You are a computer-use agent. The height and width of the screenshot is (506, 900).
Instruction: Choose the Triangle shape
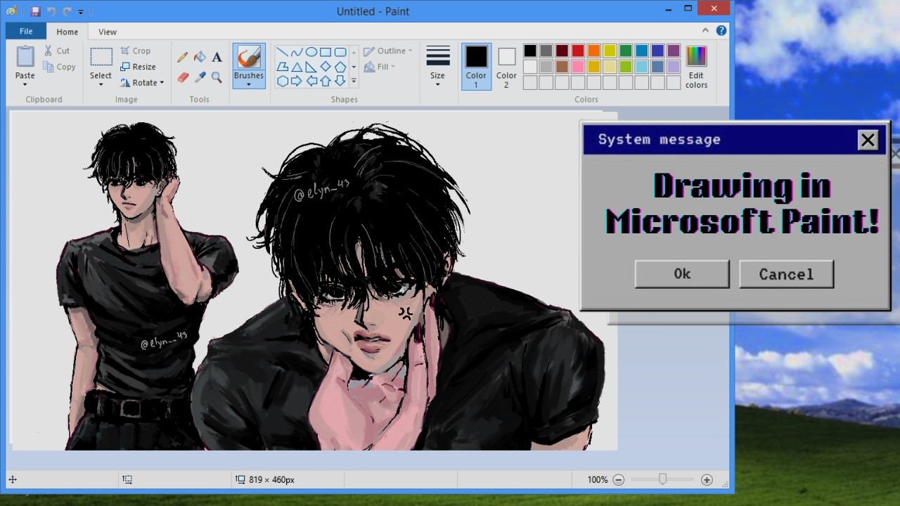[x=297, y=67]
